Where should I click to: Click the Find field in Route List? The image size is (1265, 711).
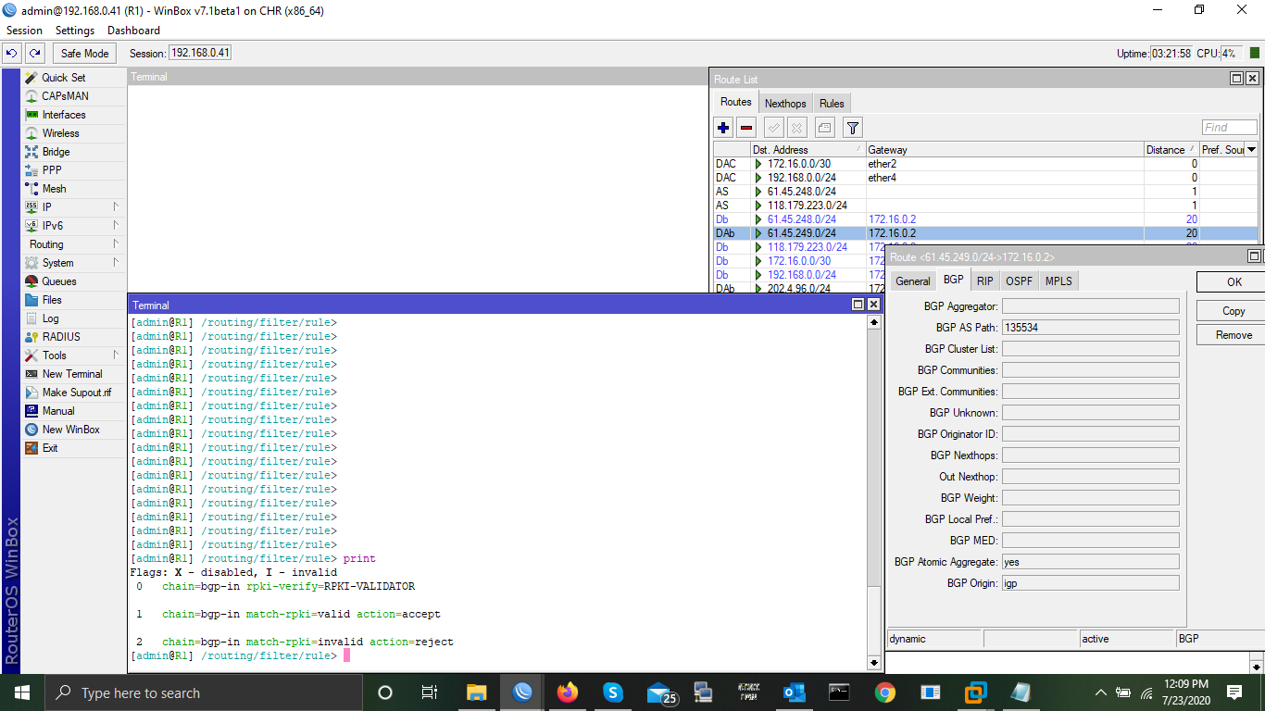(x=1230, y=128)
